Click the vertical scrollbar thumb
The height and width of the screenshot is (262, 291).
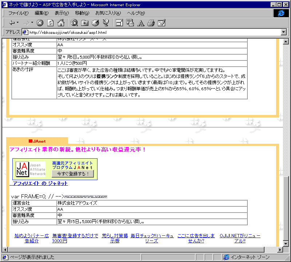(286, 208)
